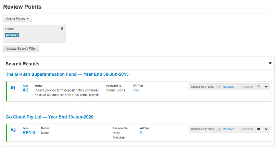Toggle Resolved checkbox on review point #1
Screen dimensions: 277x151
point(219,87)
